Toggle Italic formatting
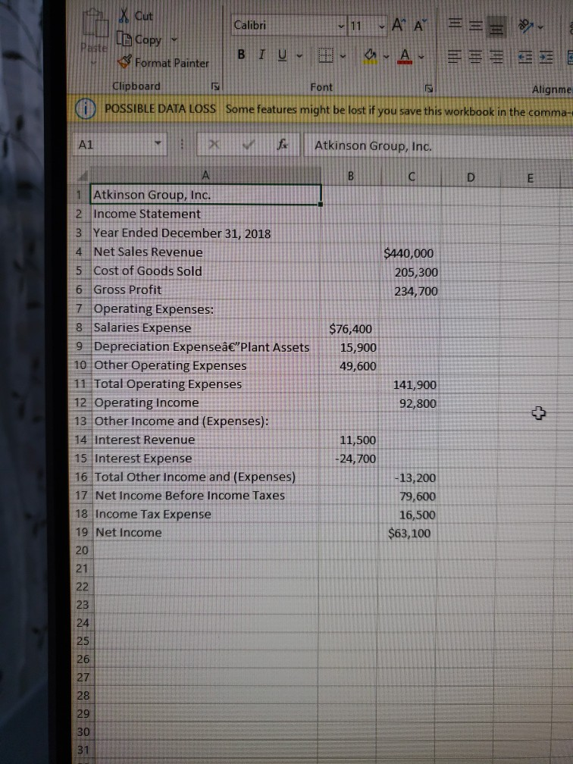This screenshot has width=573, height=764. point(262,55)
